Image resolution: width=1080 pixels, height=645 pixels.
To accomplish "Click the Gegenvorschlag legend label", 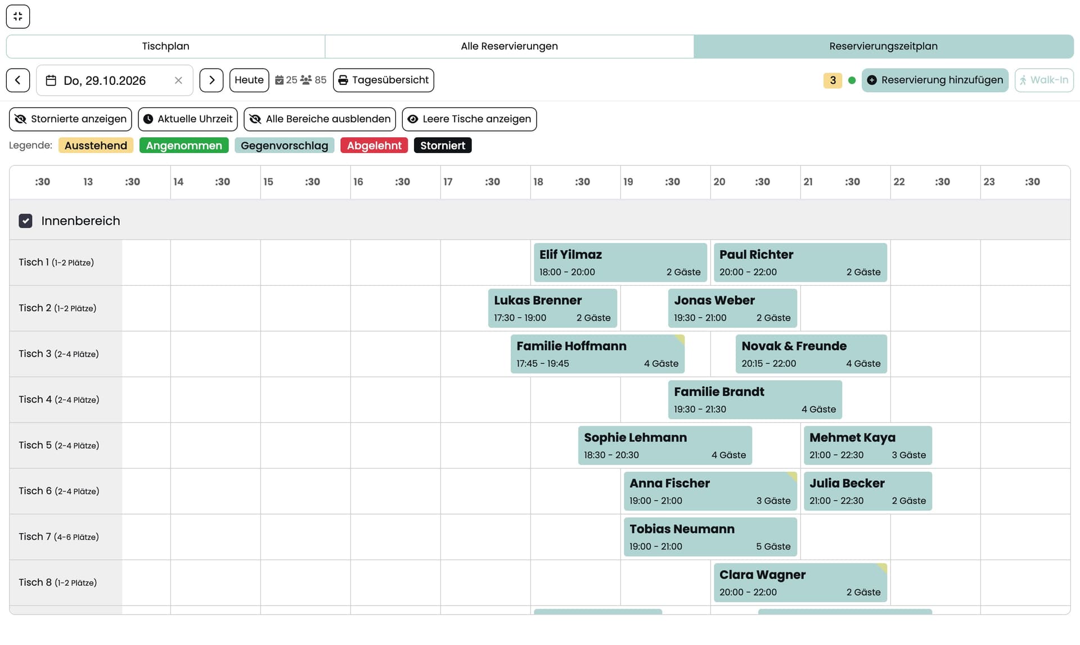I will (285, 146).
